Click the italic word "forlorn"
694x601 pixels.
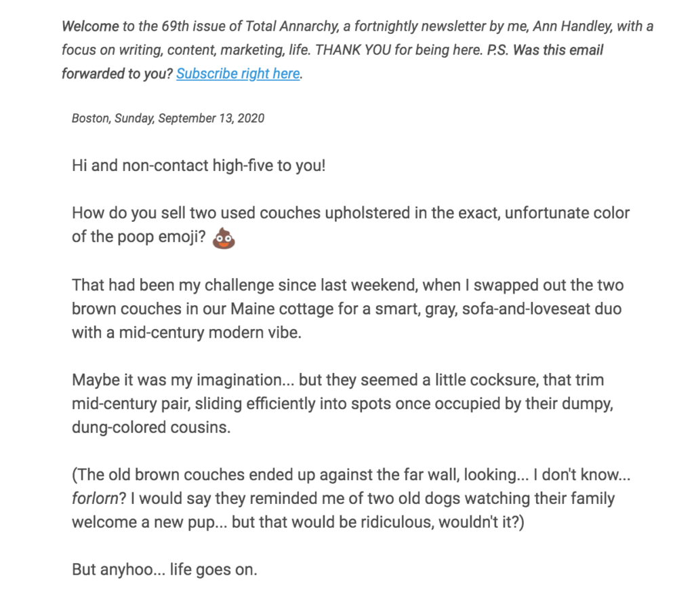95,499
